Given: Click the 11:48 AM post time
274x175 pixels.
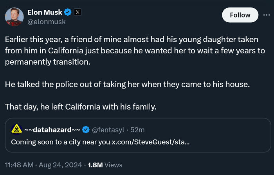Looking at the screenshot, I should pos(19,165).
